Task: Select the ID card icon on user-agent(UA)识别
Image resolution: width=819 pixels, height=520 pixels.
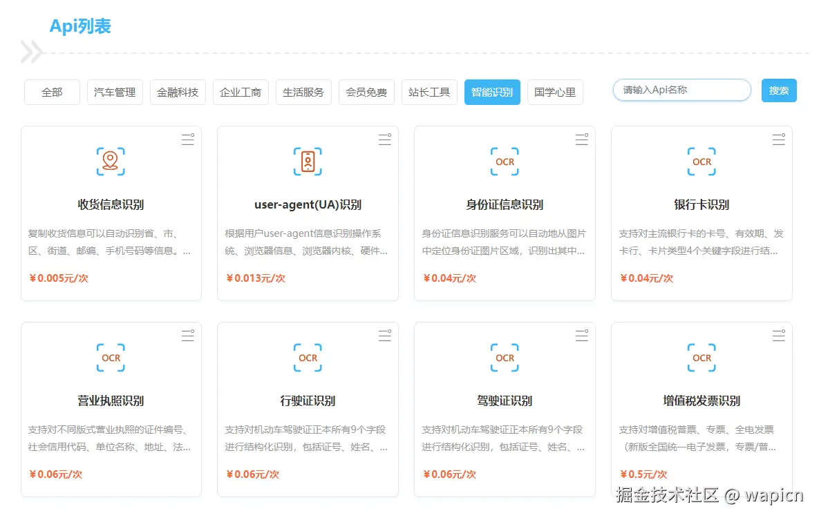Action: point(308,162)
